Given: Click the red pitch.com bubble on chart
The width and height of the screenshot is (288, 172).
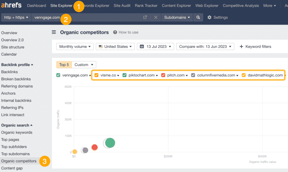Looking at the screenshot, I should (94, 147).
